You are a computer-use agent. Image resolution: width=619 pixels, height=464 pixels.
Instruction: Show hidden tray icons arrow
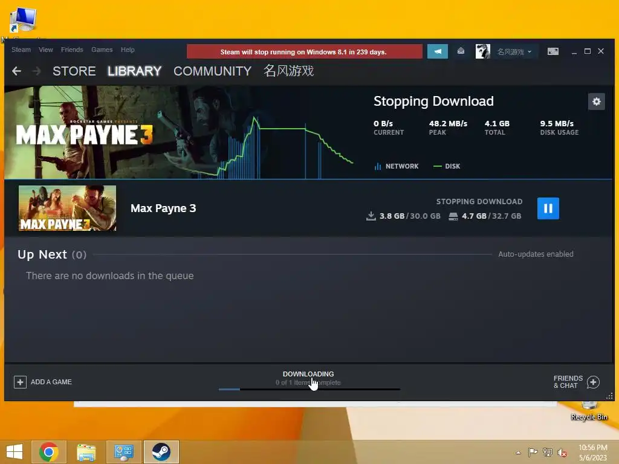pos(518,453)
